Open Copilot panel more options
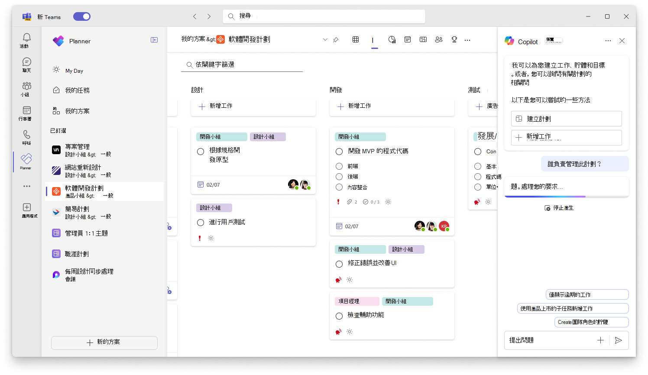This screenshot has width=648, height=375. 608,41
